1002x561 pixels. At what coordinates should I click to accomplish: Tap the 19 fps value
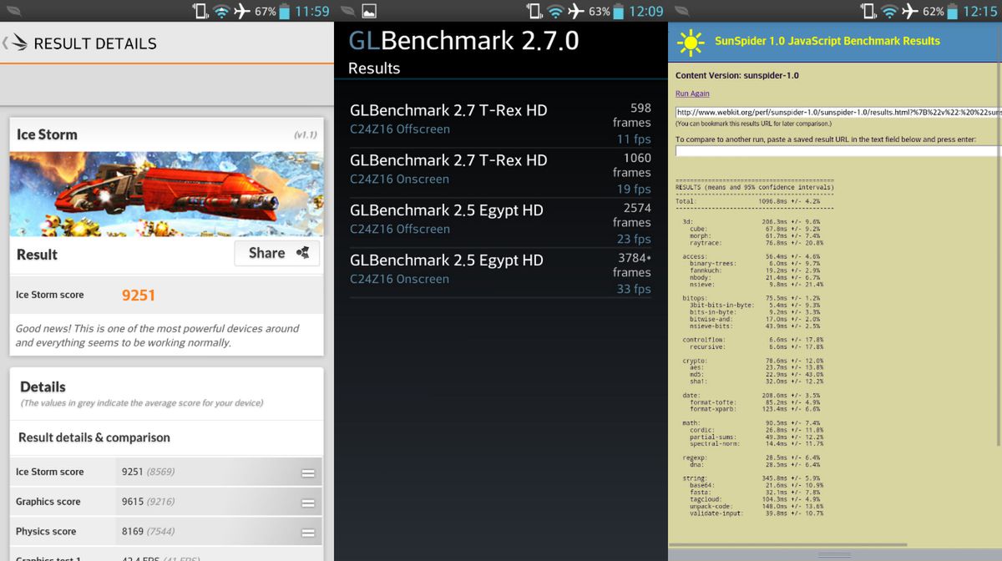[x=634, y=189]
